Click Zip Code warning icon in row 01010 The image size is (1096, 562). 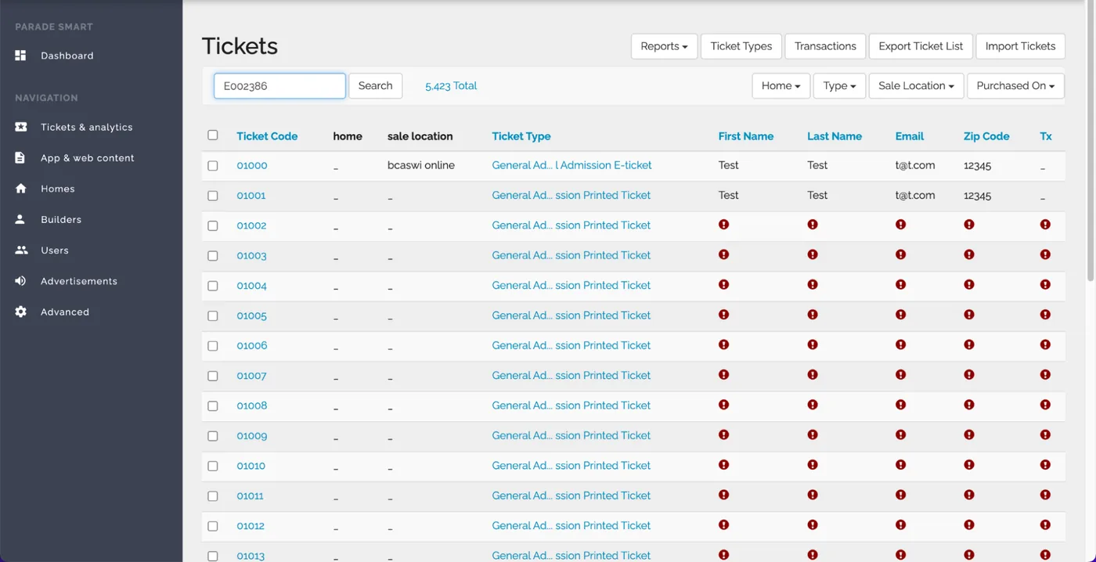[969, 465]
